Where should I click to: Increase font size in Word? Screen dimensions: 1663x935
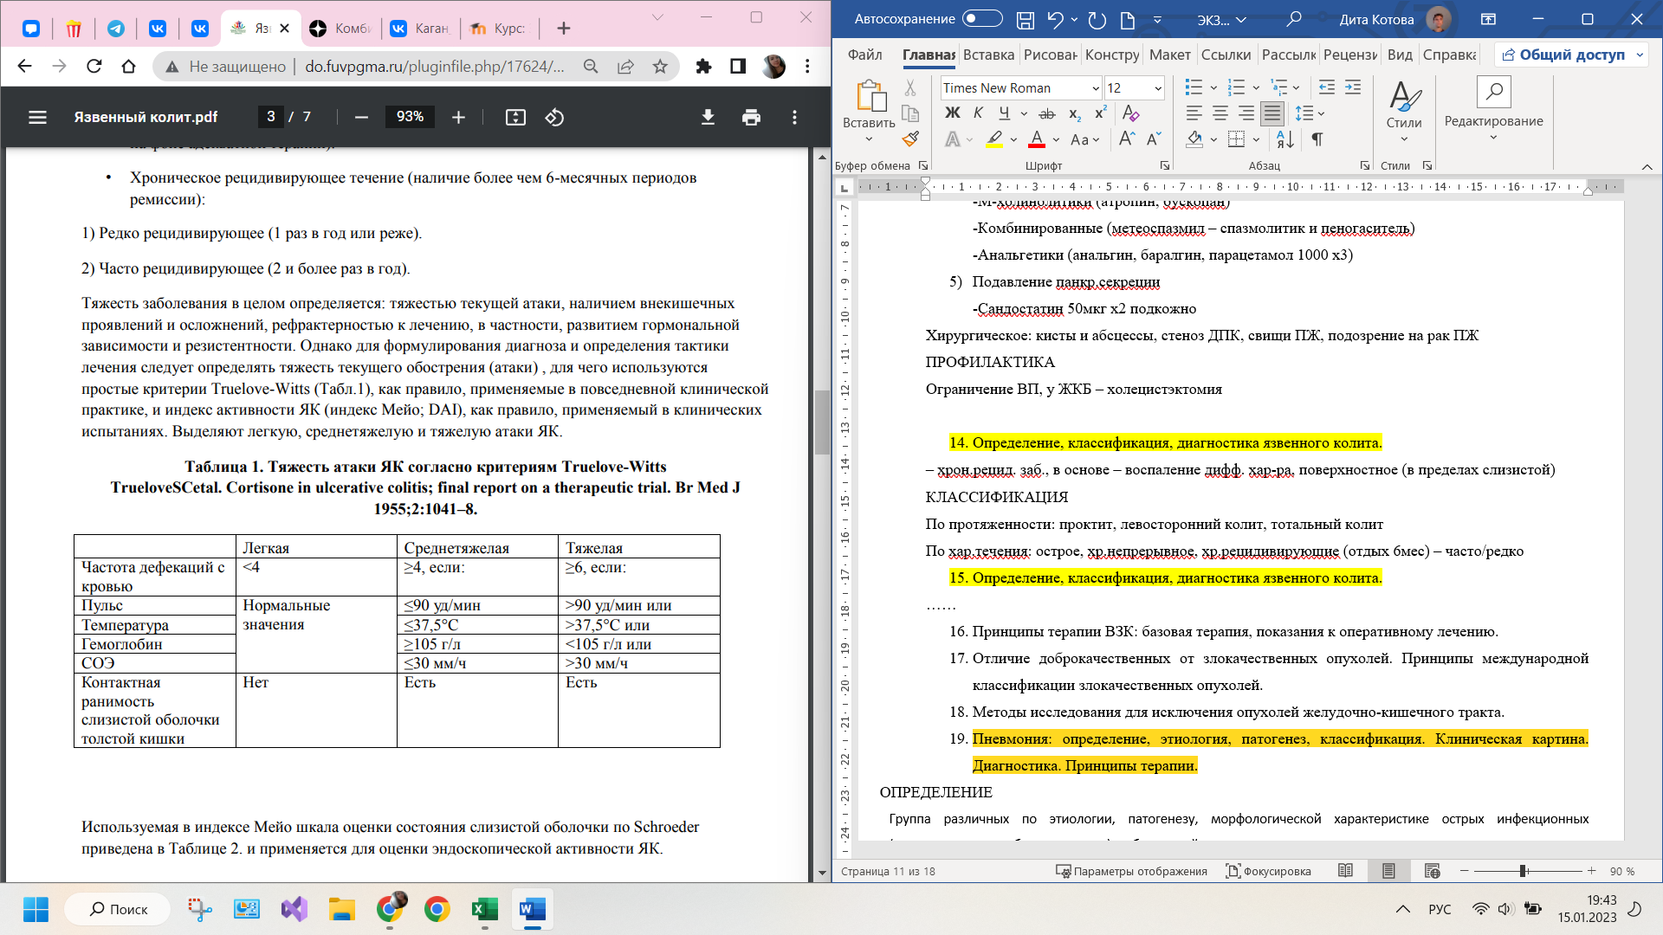pyautogui.click(x=1127, y=139)
